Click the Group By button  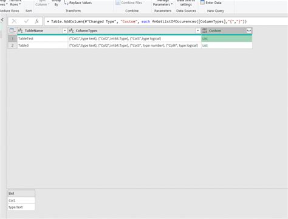tap(56, 3)
